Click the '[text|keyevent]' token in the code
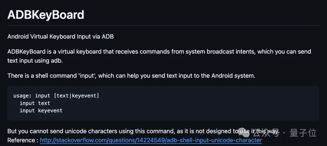The width and height of the screenshot is (327, 146). (76, 96)
